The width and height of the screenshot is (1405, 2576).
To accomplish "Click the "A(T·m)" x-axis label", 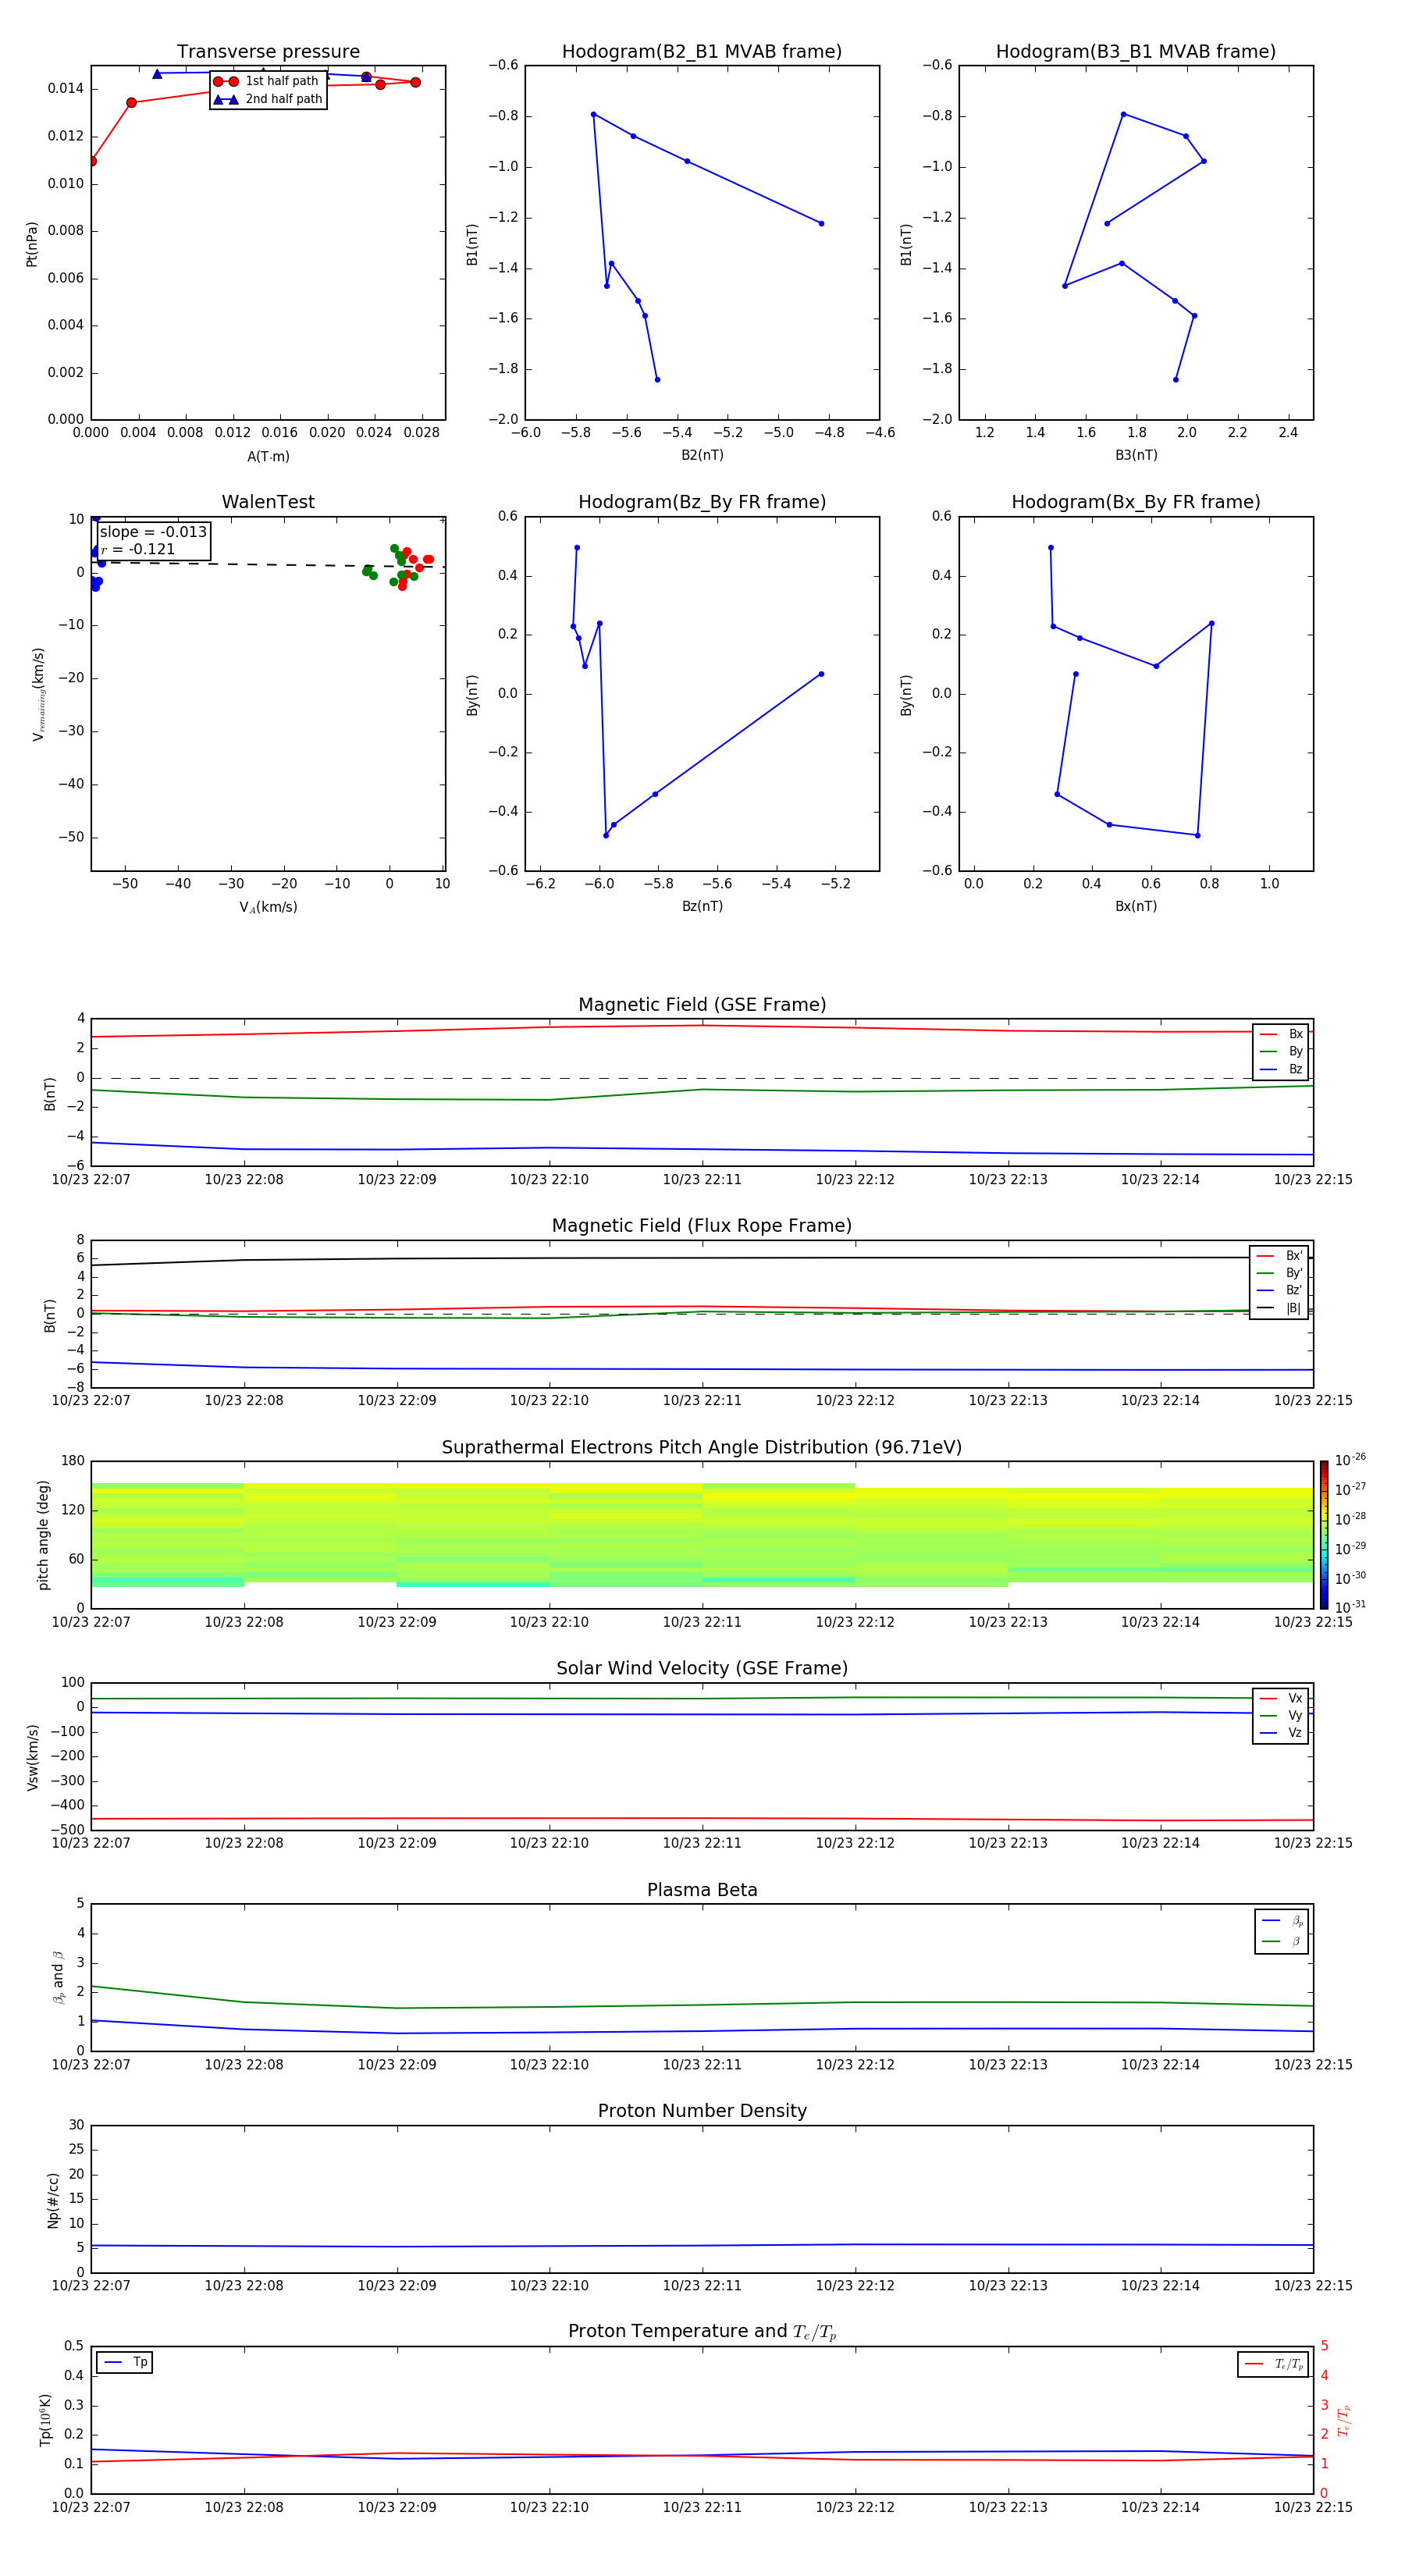I will [268, 457].
